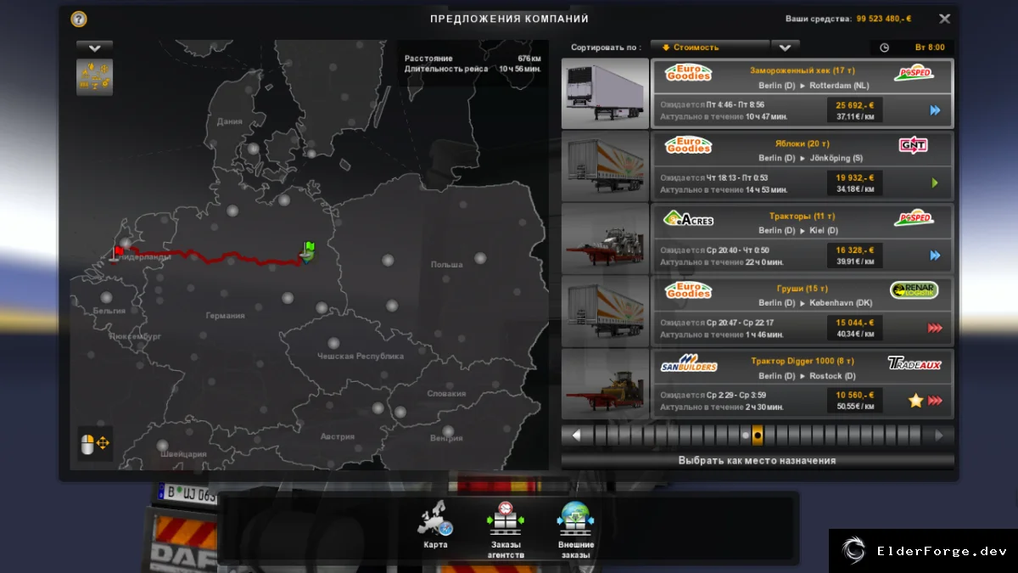Screen dimensions: 1018x573
Task: Click the highlighted page marker in pager
Action: (x=758, y=435)
